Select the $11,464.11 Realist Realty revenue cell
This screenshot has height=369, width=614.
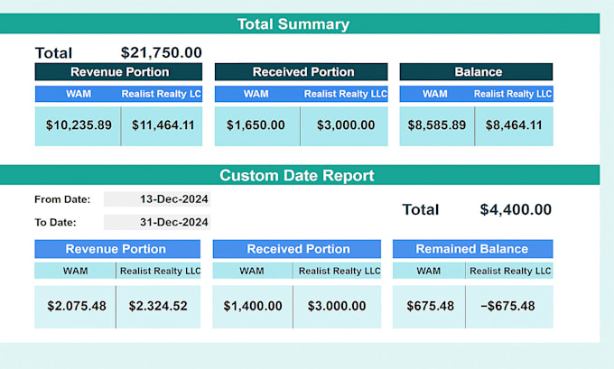point(162,126)
